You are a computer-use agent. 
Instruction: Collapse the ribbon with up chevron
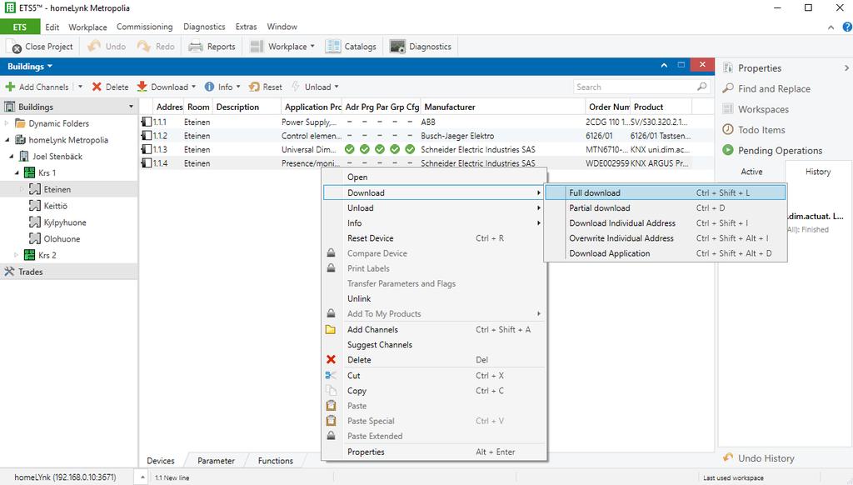tap(831, 27)
